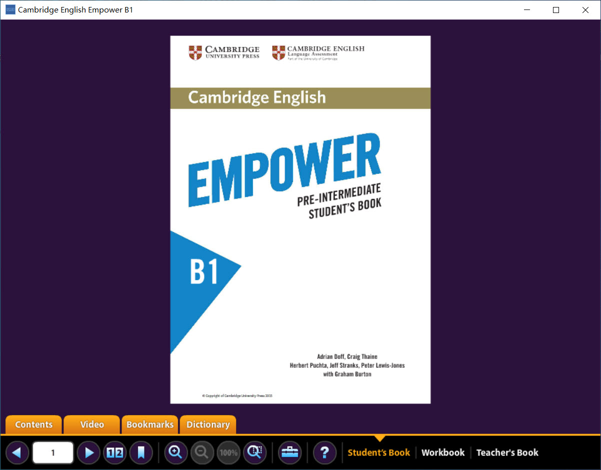Zoom in with the plus magnifier

coord(176,453)
